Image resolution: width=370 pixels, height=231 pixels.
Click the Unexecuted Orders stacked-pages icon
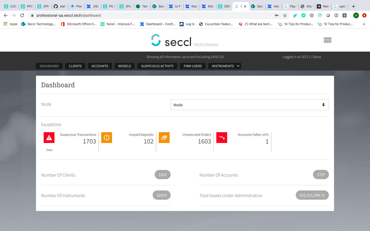click(x=164, y=138)
